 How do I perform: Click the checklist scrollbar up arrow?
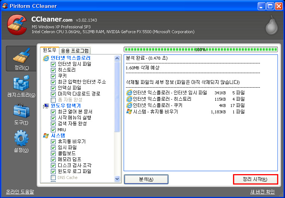tap(117, 59)
